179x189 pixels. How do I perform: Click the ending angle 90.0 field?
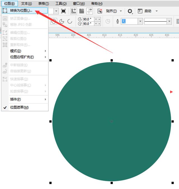point(88,24)
